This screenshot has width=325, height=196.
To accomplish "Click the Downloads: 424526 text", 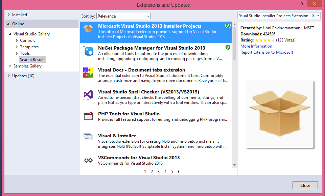I will click(258, 34).
